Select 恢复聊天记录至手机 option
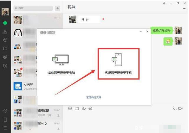This screenshot has height=133, width=189. (x=118, y=64)
